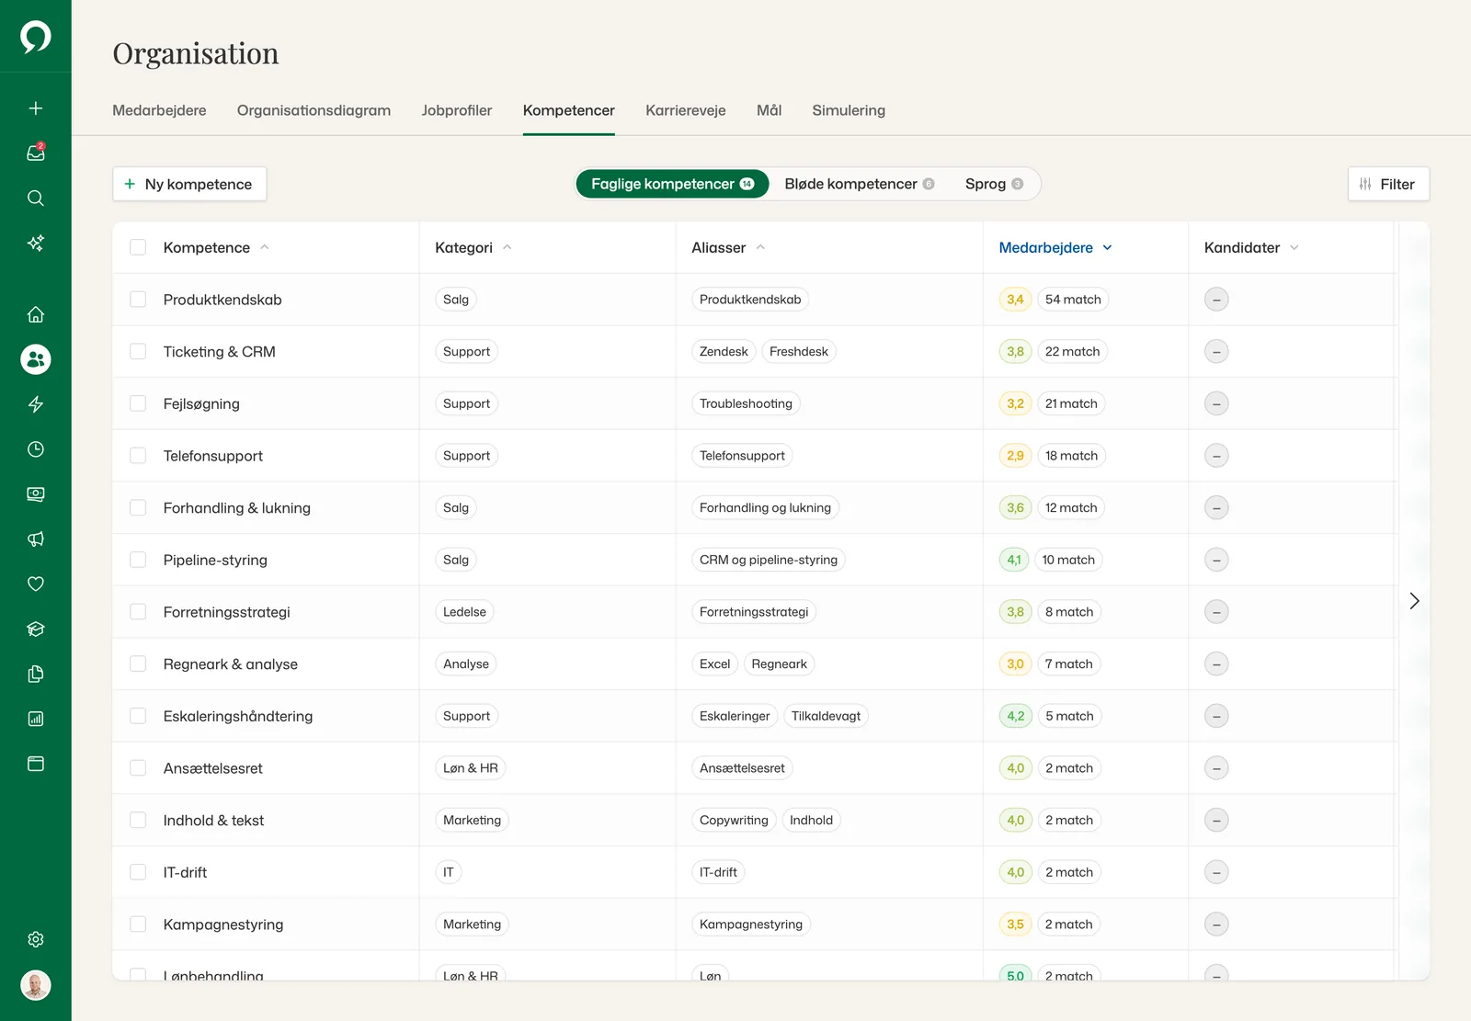Screen dimensions: 1471x1021
Task: Open the calendar window icon in sidebar
Action: [36, 765]
